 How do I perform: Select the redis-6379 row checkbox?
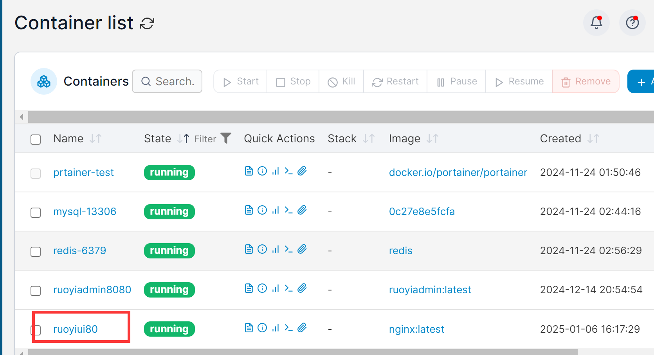pos(36,251)
